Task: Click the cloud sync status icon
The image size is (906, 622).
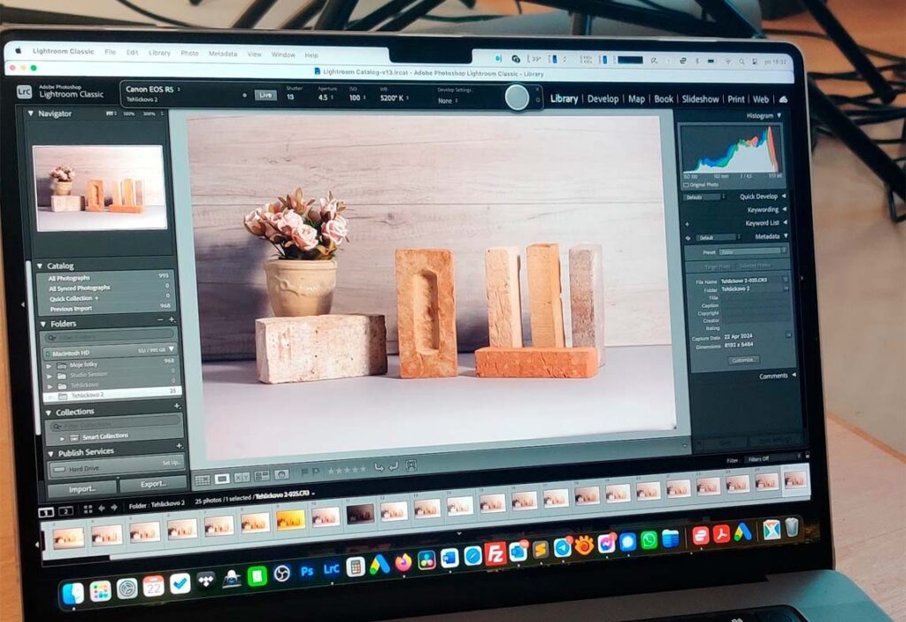Action: [x=784, y=99]
